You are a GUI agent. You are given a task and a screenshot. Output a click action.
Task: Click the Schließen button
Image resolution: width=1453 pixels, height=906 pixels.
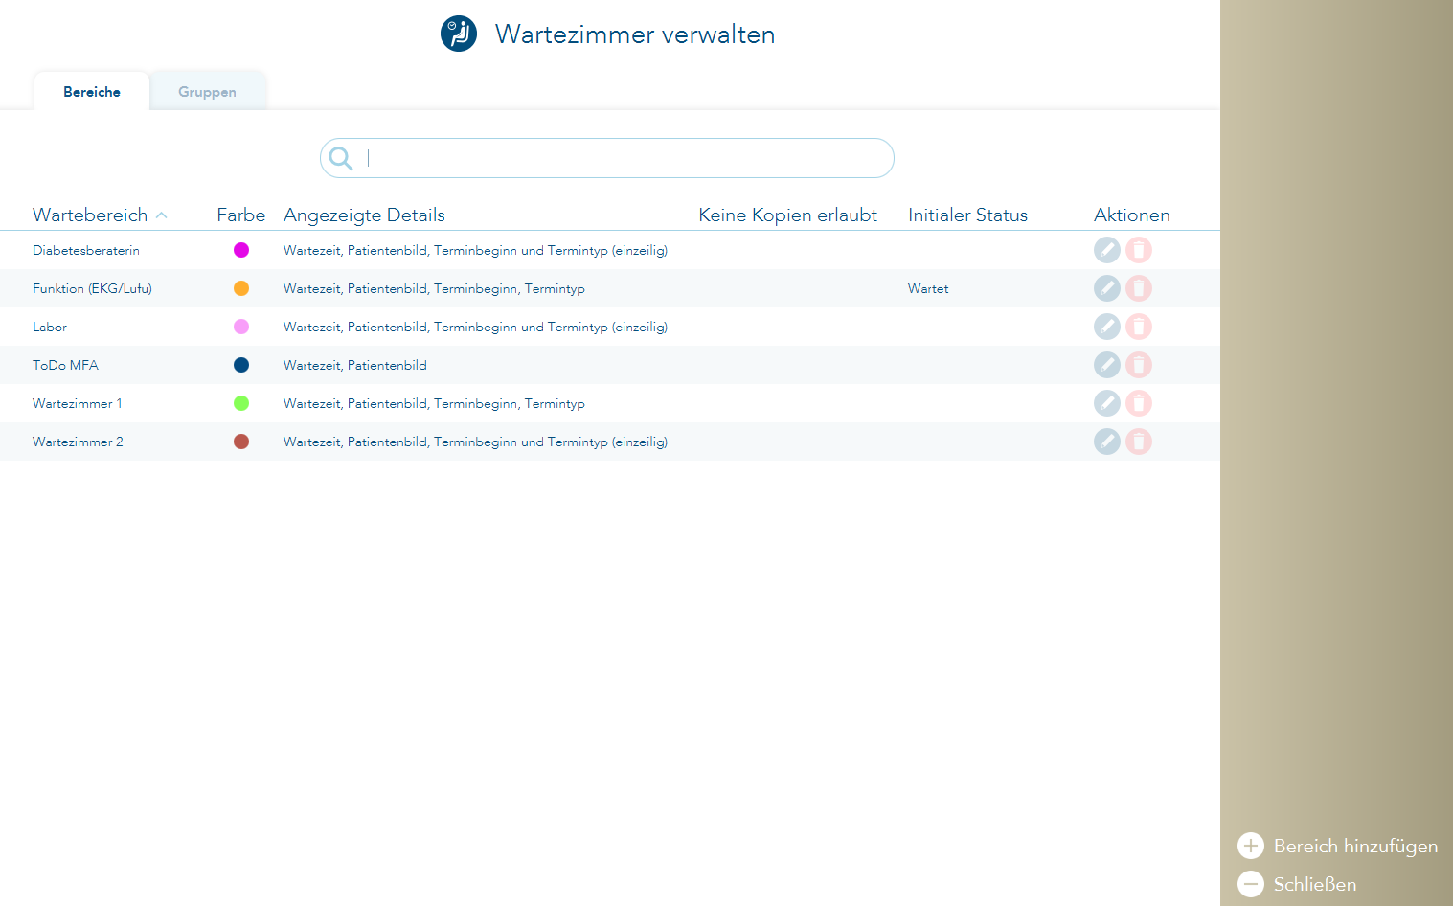(1314, 884)
